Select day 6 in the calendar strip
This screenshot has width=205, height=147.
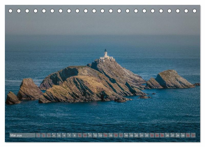click(x=64, y=135)
